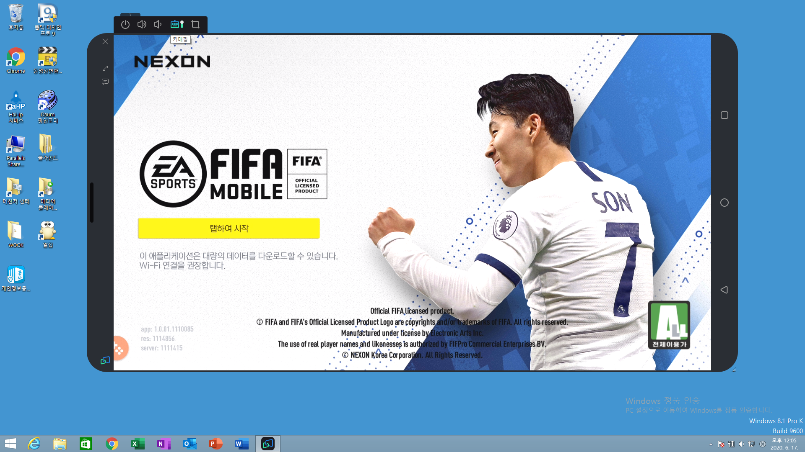Click the active emulator taskbar button
805x452 pixels.
(268, 444)
